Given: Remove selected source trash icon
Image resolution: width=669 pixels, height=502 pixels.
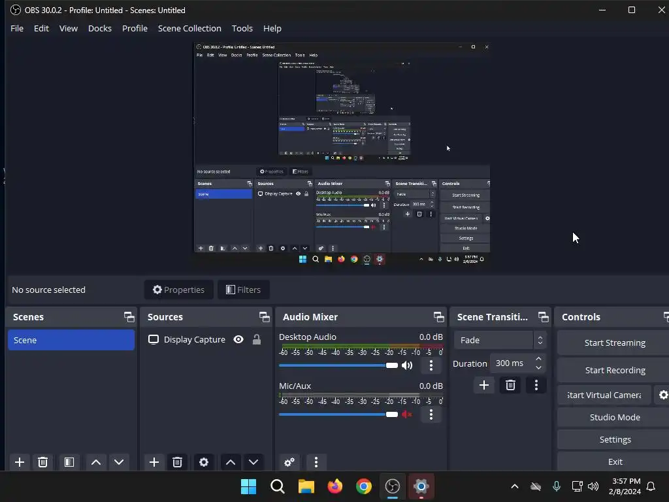Looking at the screenshot, I should 178,462.
